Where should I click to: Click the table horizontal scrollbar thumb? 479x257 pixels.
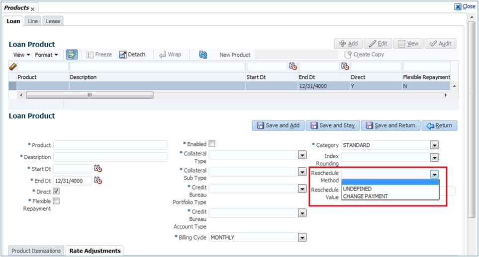coord(90,95)
